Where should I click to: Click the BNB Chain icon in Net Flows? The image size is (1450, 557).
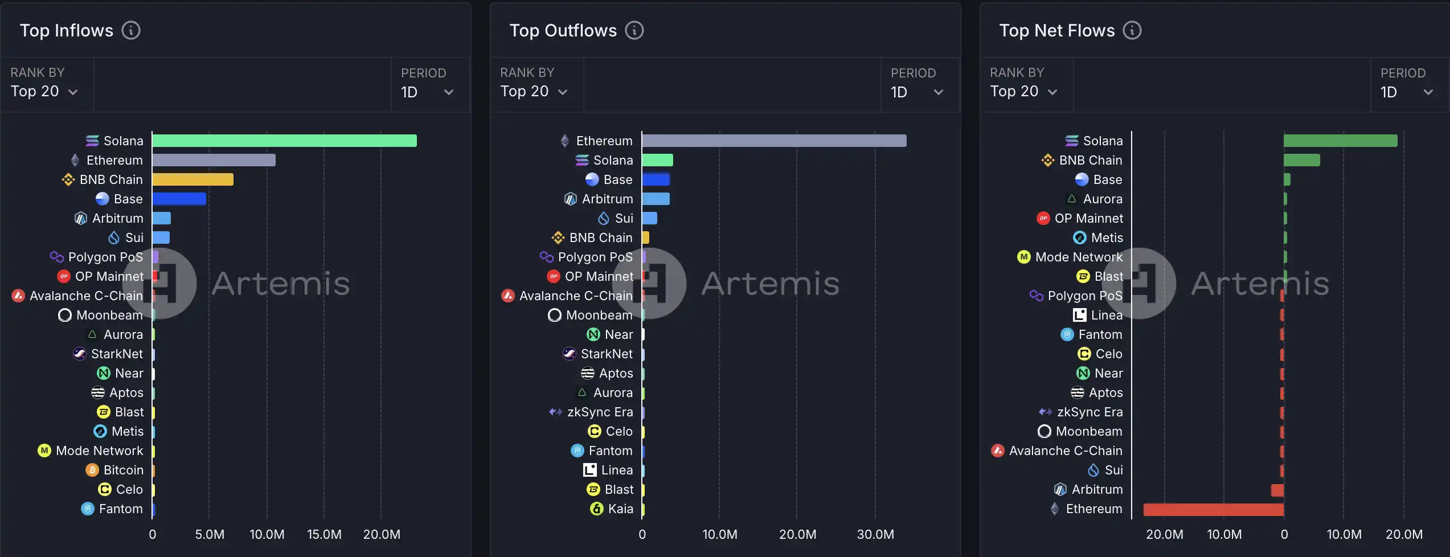click(1047, 161)
